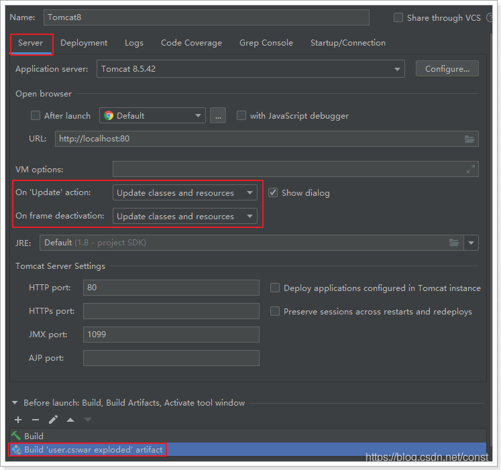501x470 pixels.
Task: Click the up arrow to move task up
Action: pos(70,420)
